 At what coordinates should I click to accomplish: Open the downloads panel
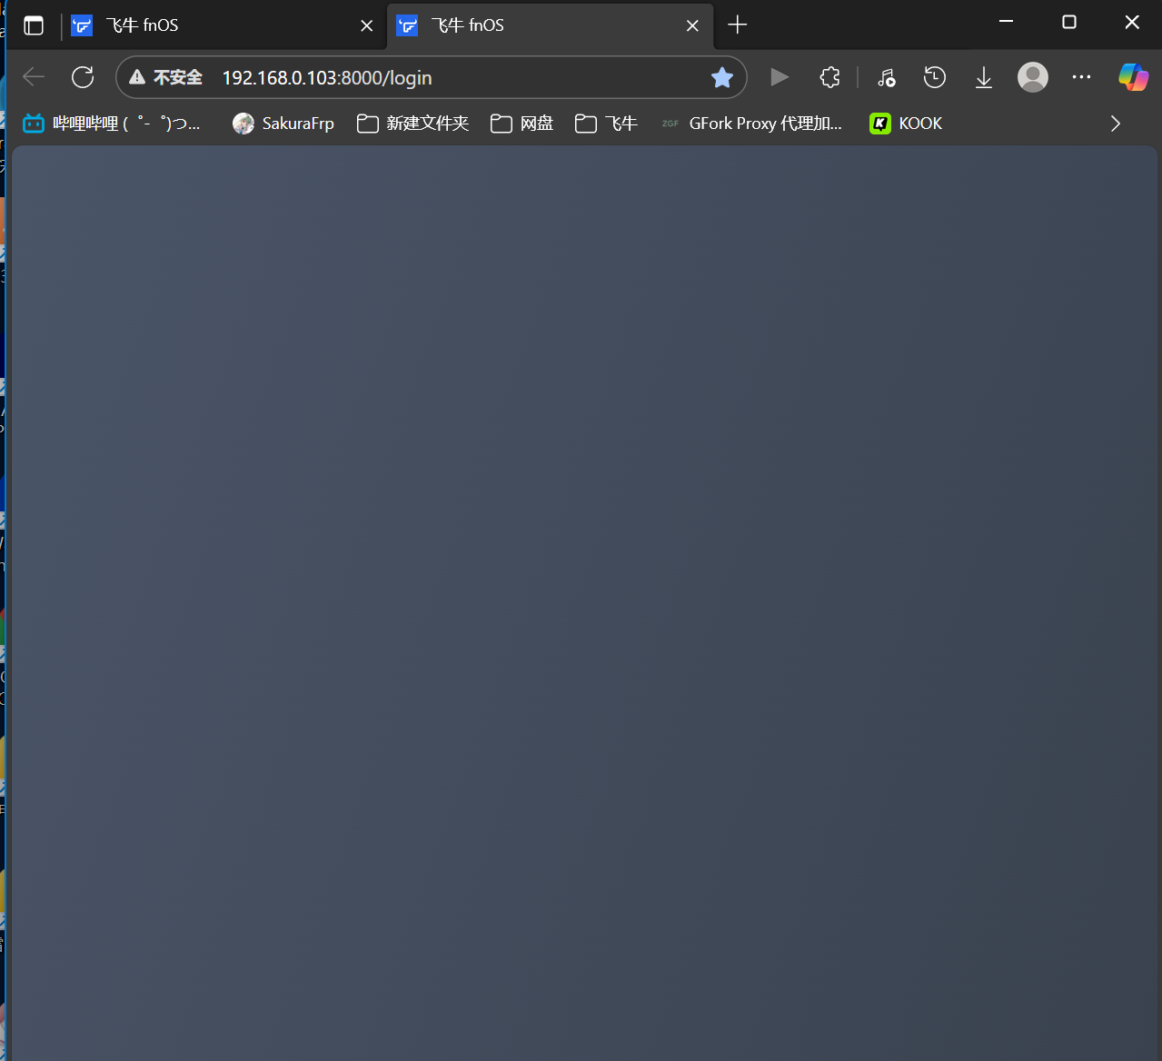tap(984, 77)
